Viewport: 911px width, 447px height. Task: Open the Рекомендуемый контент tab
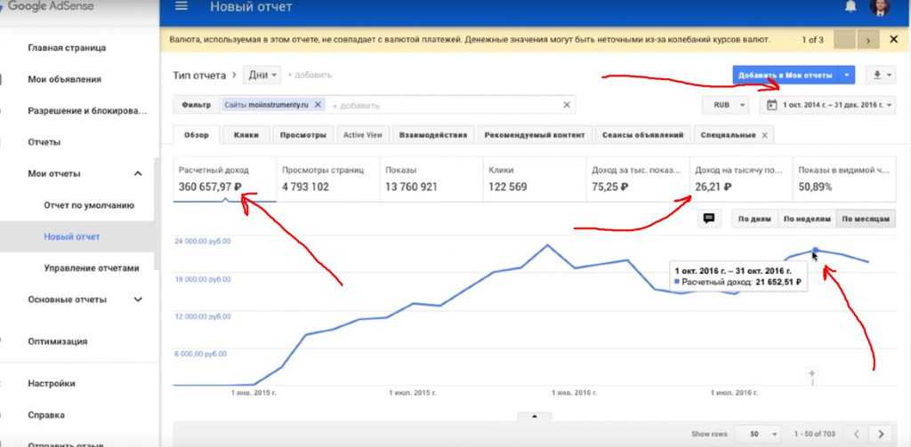pyautogui.click(x=534, y=135)
